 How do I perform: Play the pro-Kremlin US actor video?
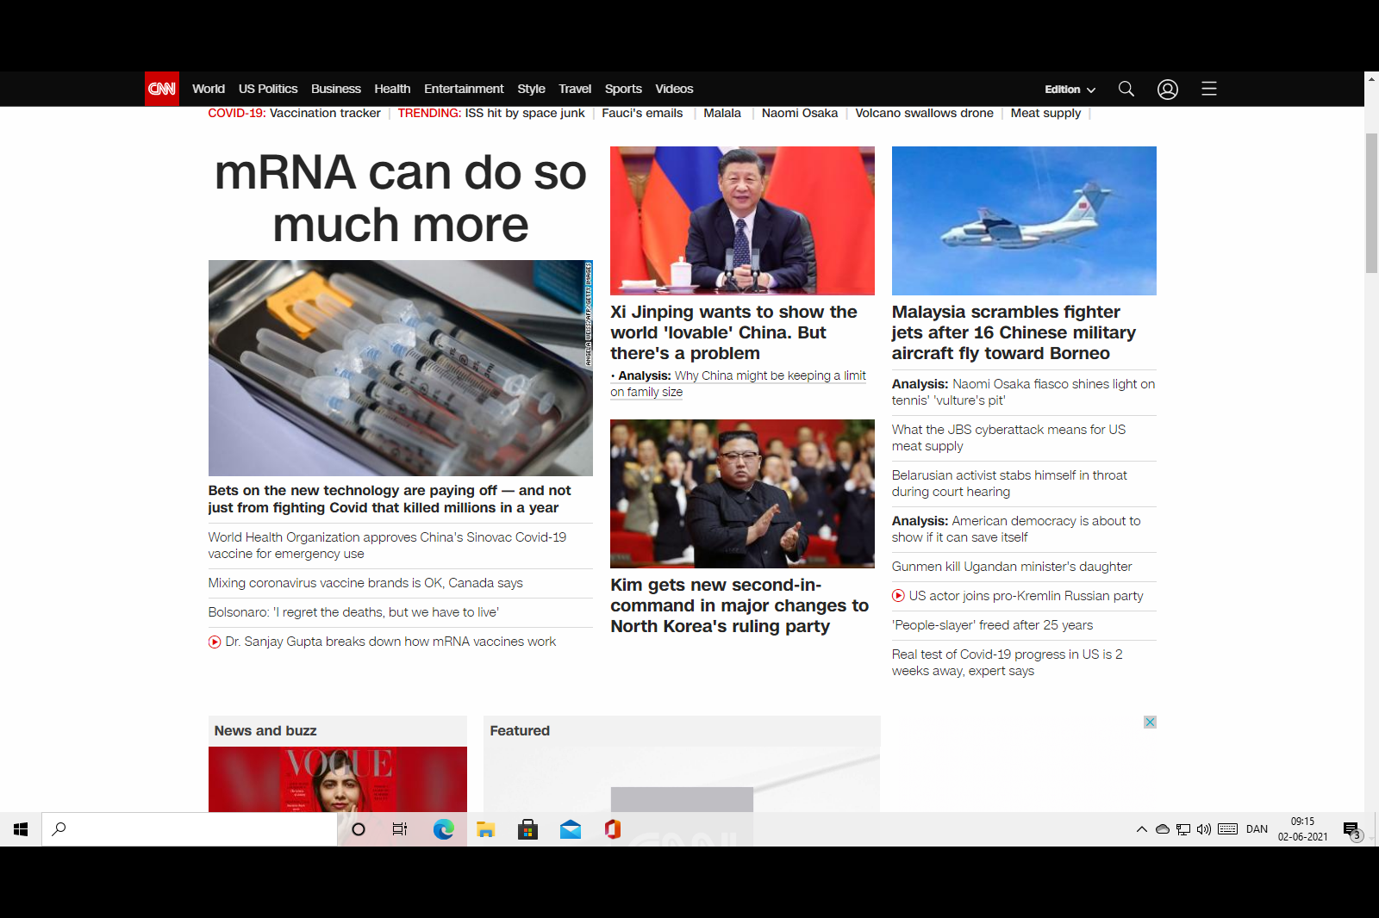(898, 595)
